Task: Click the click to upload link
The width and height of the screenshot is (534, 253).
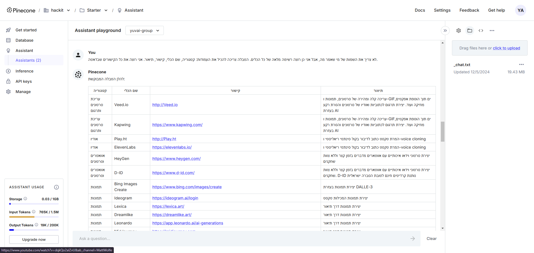Action: tap(506, 48)
